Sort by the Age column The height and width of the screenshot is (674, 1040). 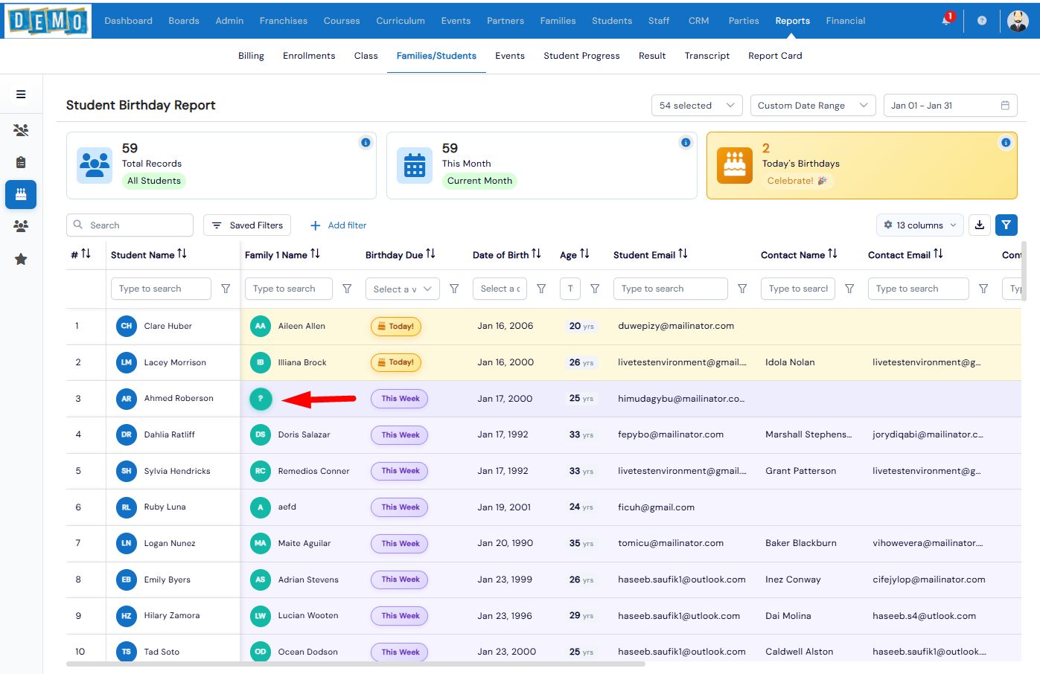(584, 254)
